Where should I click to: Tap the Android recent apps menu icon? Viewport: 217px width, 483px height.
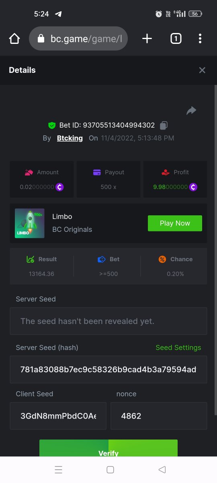(58, 470)
